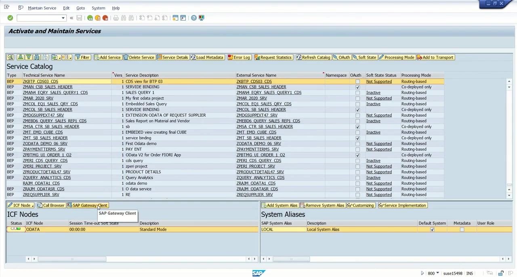Click the green Back icon
Viewport: 517px width, 277px height.
point(90,18)
